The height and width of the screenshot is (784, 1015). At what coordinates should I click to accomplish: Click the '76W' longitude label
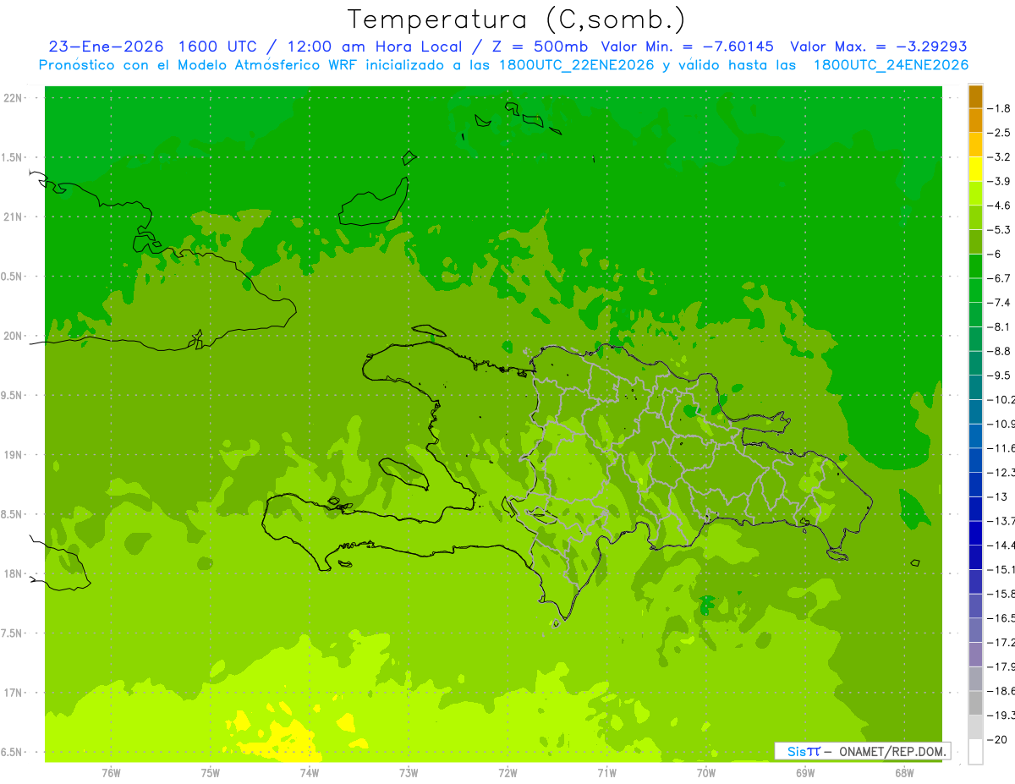111,772
